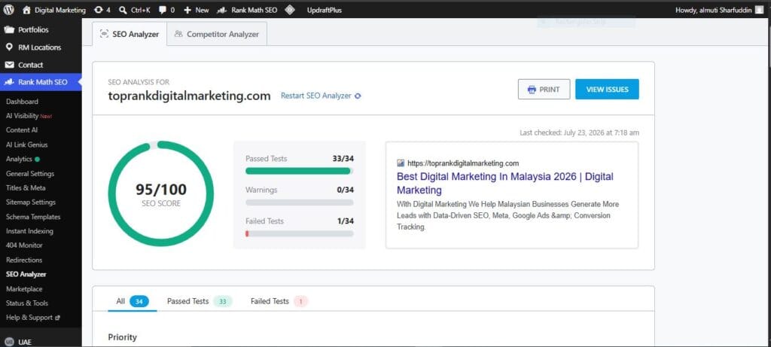771x347 pixels.
Task: Open the Digital Marketing site menu
Action: click(x=54, y=10)
